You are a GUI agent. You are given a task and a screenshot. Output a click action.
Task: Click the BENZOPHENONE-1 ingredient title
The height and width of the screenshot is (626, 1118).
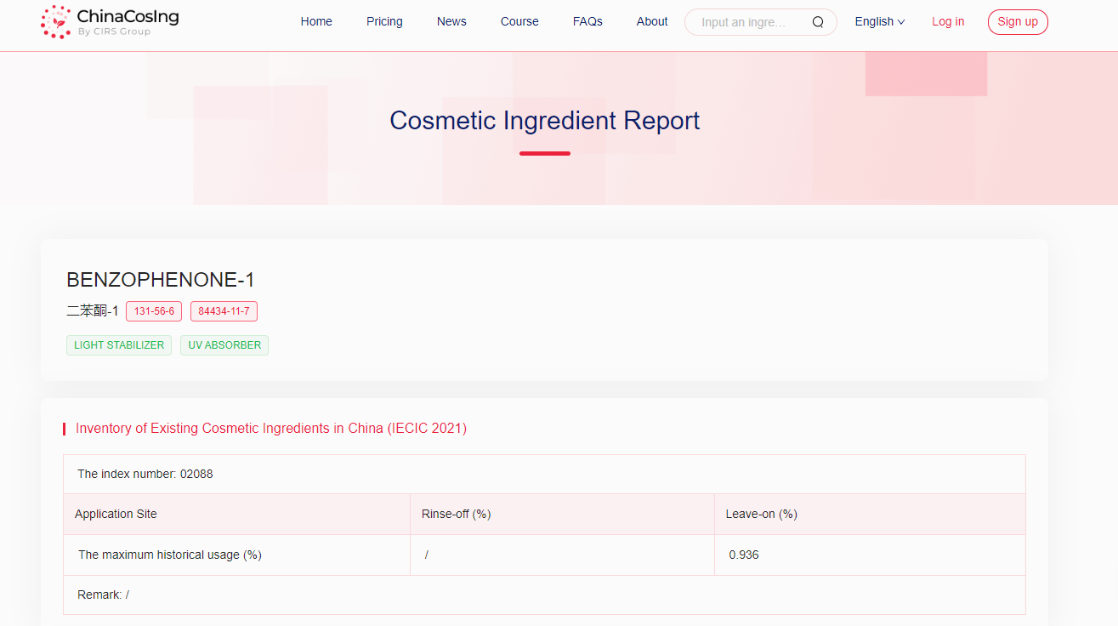tap(161, 280)
